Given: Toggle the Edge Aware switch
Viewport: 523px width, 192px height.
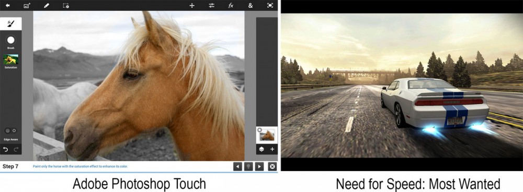Looking at the screenshot, I should pos(10,131).
